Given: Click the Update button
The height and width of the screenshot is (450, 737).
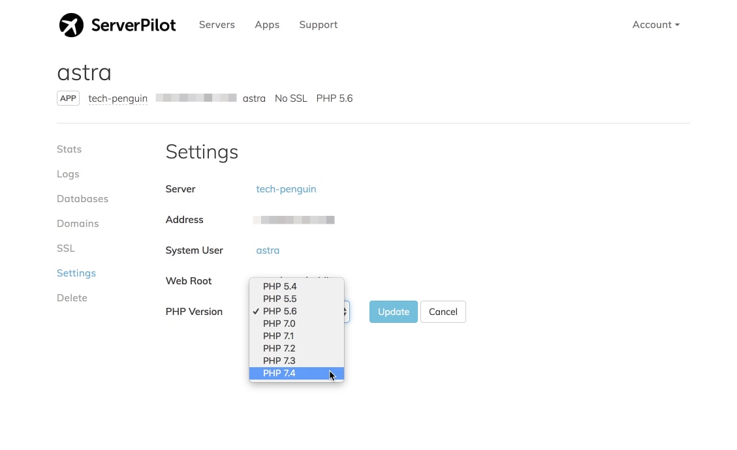Looking at the screenshot, I should [394, 312].
